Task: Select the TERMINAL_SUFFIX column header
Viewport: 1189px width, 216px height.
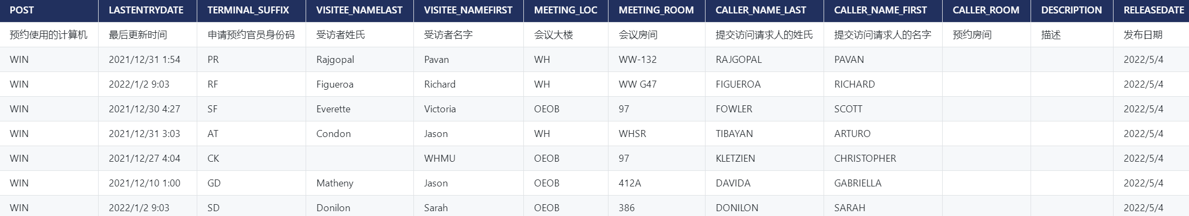Action: pos(248,10)
